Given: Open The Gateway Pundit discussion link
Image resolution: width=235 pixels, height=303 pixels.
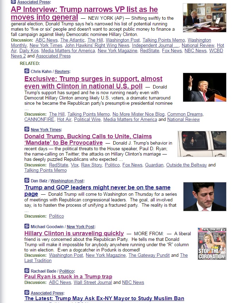Looking at the screenshot, I should [149, 255].
